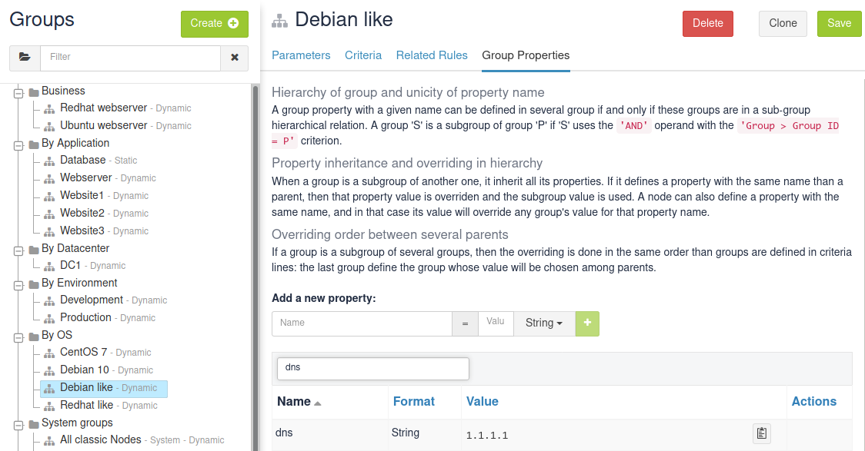Click the group icon beside Redhat webserver
Screen dimensions: 865x451
click(x=48, y=108)
